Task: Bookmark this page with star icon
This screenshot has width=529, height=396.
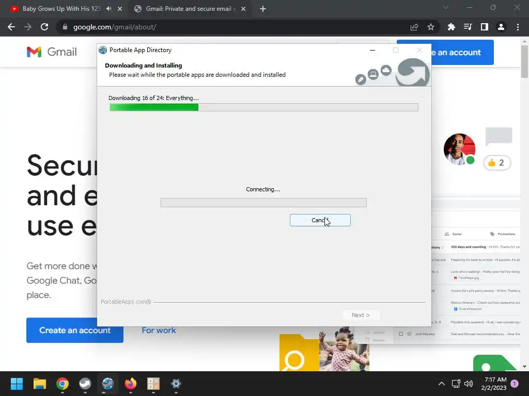Action: [431, 27]
